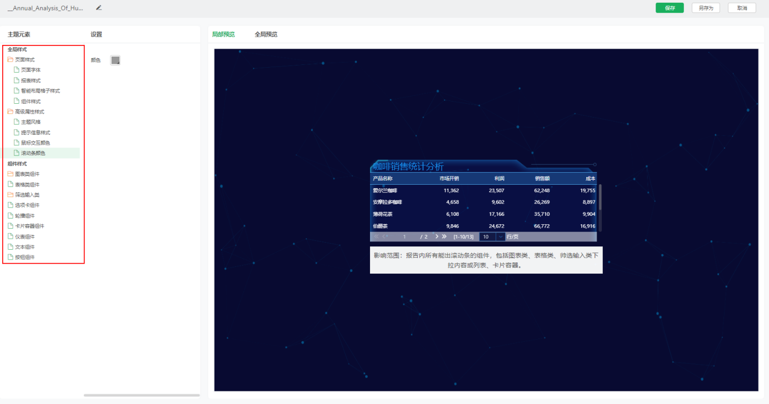Switch to the 全局预览 tab
This screenshot has height=404, width=769.
click(x=266, y=34)
